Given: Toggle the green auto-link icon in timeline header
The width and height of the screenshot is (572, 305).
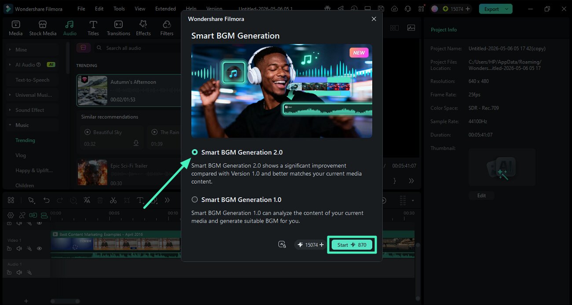Looking at the screenshot, I should point(33,215).
